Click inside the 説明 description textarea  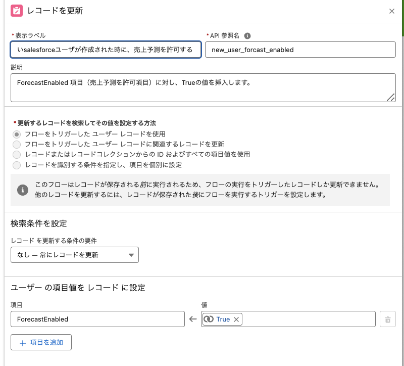point(202,86)
